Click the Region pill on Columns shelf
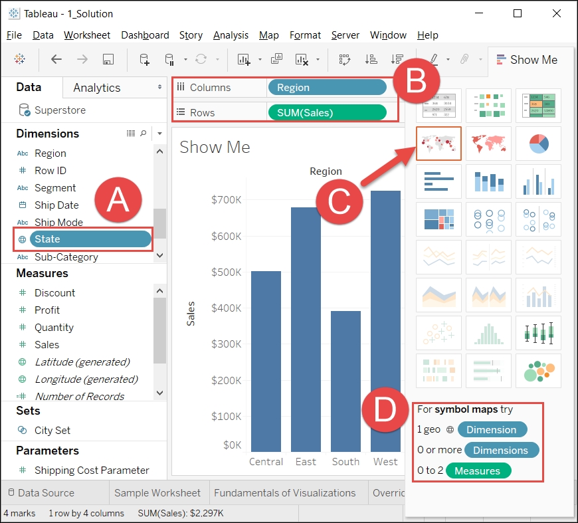 [x=327, y=88]
